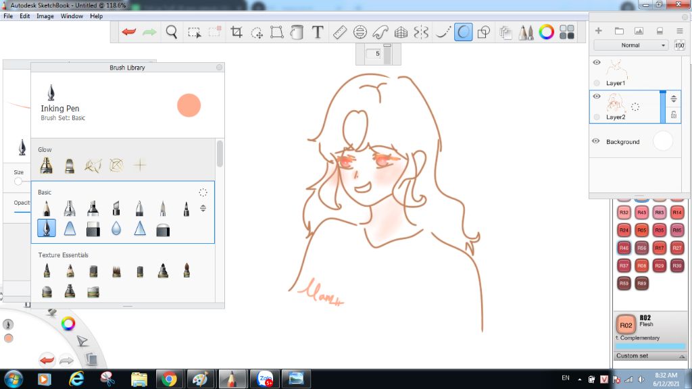Select first glow brush in Glow set
692x389 pixels.
[x=47, y=165]
